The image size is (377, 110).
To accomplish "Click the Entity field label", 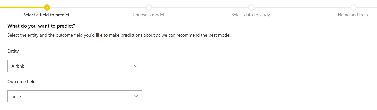I will pyautogui.click(x=13, y=51).
